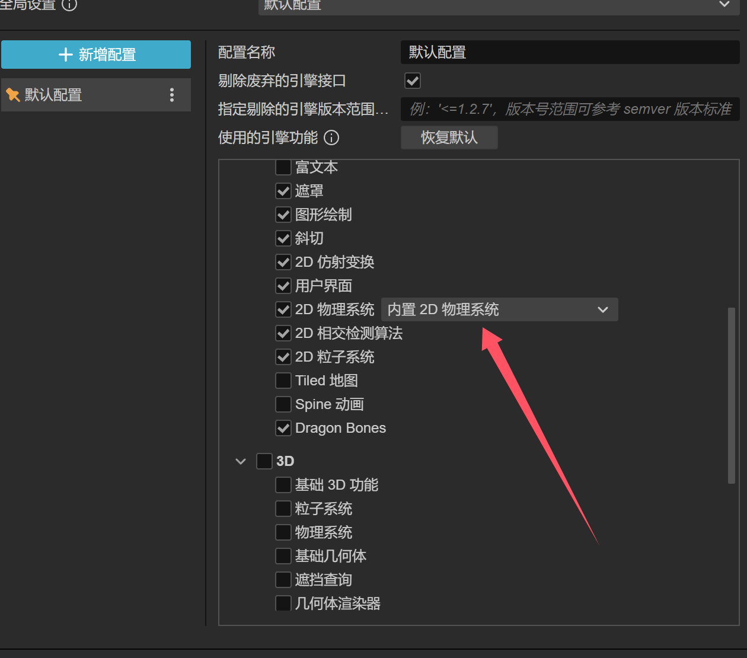Screen dimensions: 747x658
Task: Enable the 富文本 checkbox
Action: point(283,167)
